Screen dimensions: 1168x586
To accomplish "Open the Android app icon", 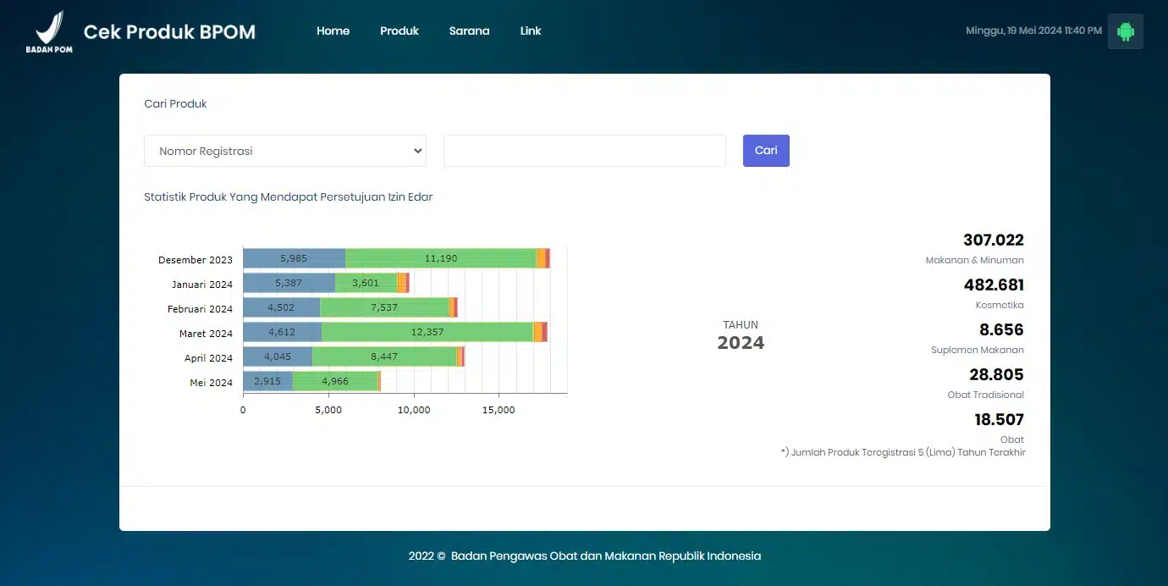I will pos(1125,31).
